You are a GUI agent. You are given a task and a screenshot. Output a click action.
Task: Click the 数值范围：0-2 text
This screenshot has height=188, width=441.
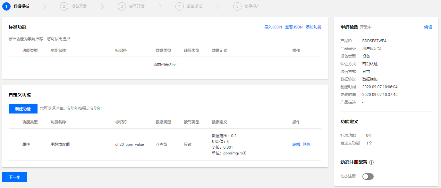pos(224,136)
